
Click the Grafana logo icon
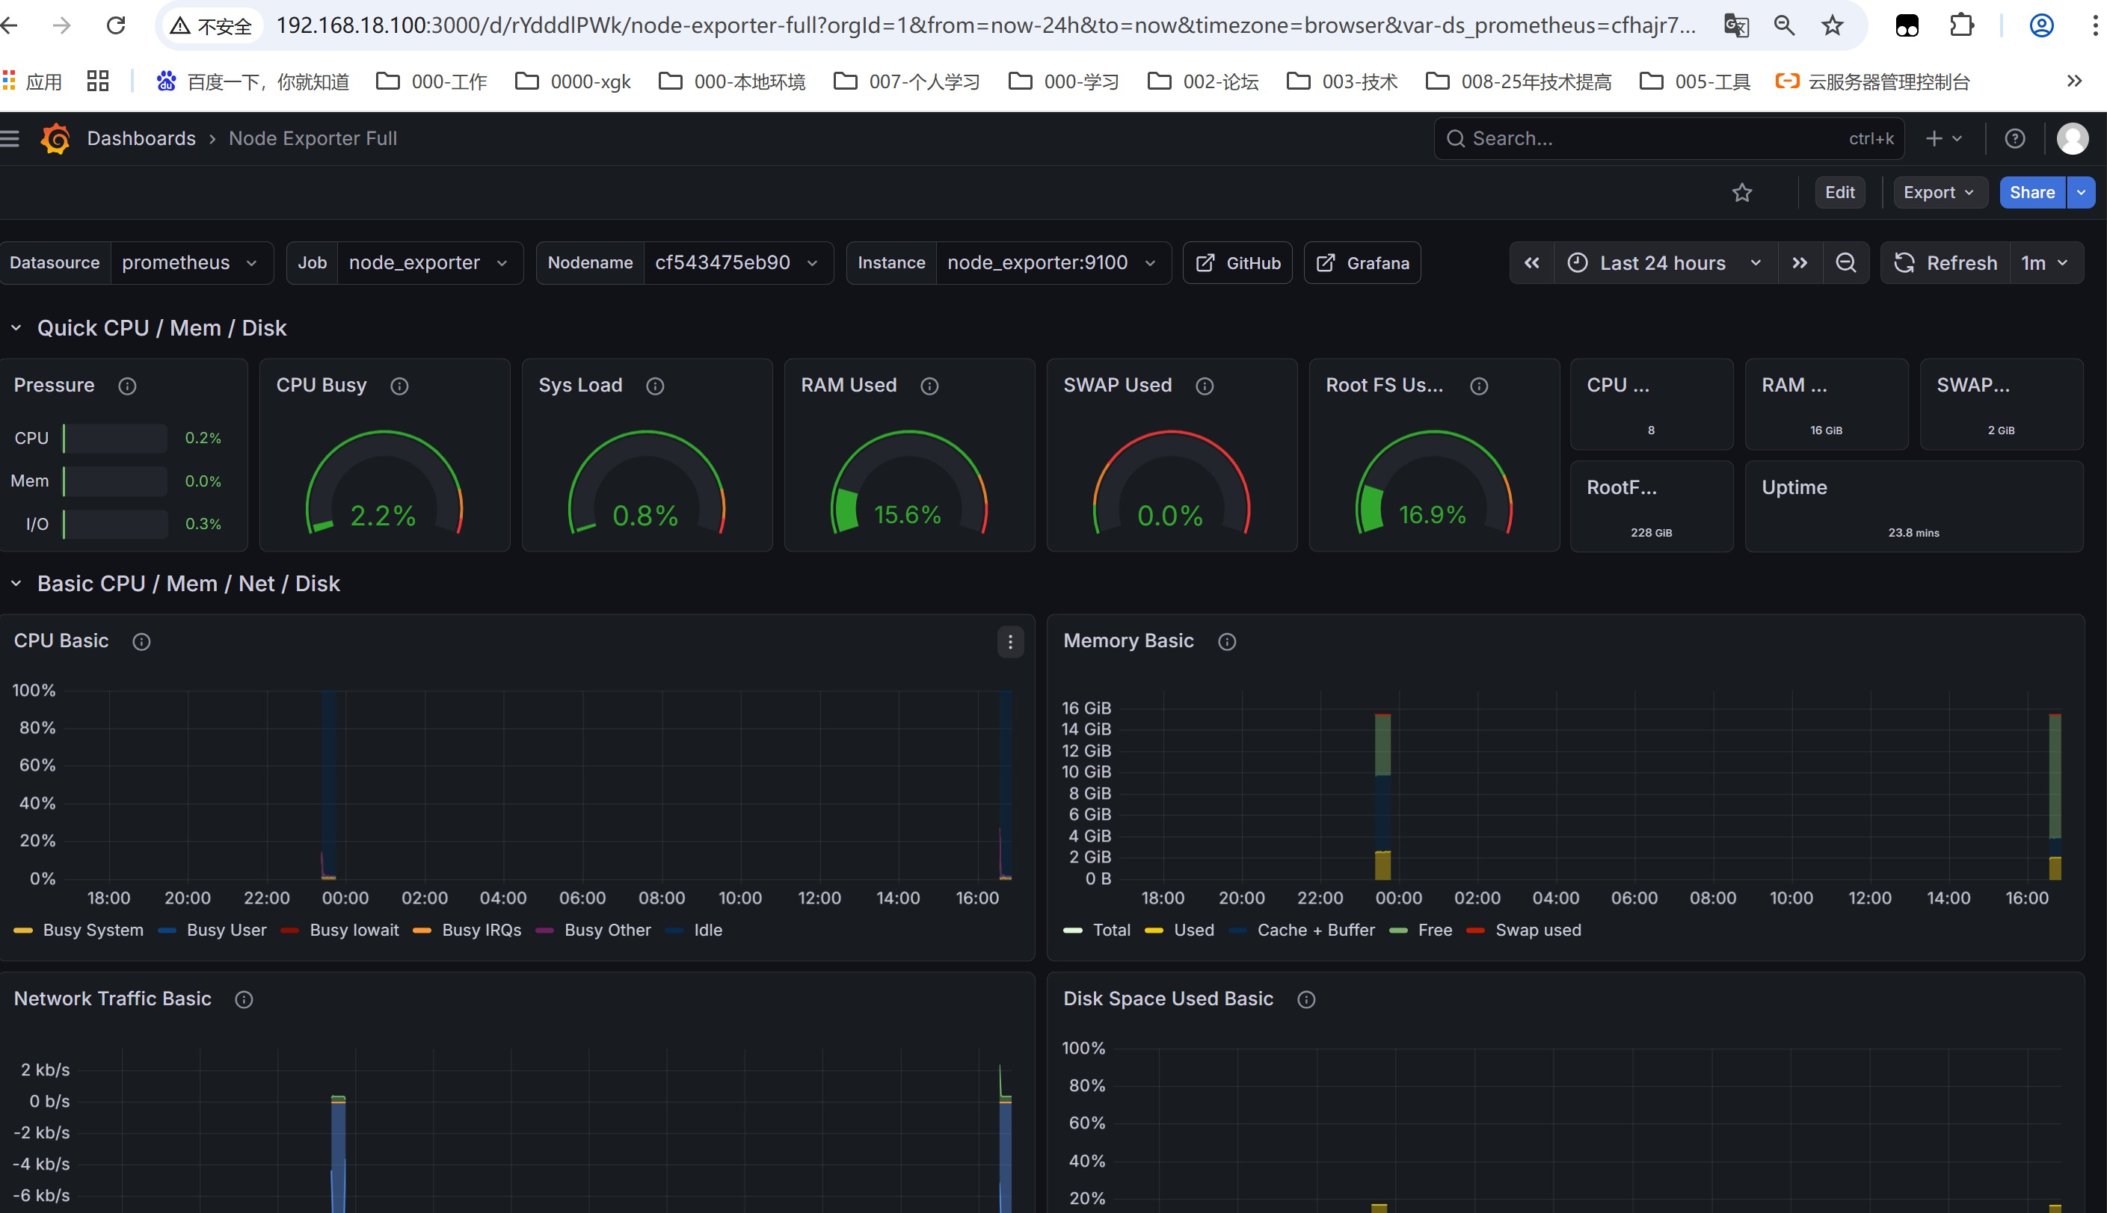[55, 138]
